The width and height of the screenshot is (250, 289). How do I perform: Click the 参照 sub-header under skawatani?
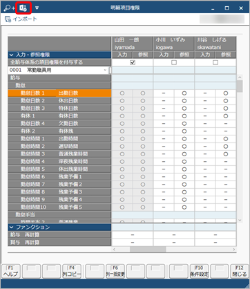(x=226, y=55)
